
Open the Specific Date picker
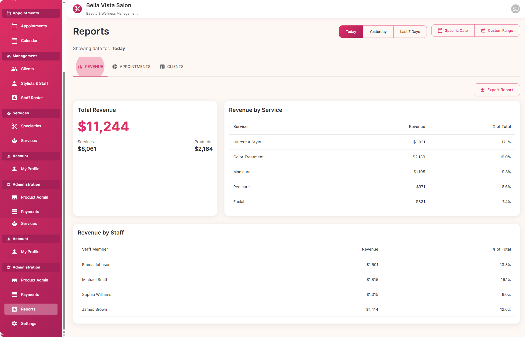[453, 30]
